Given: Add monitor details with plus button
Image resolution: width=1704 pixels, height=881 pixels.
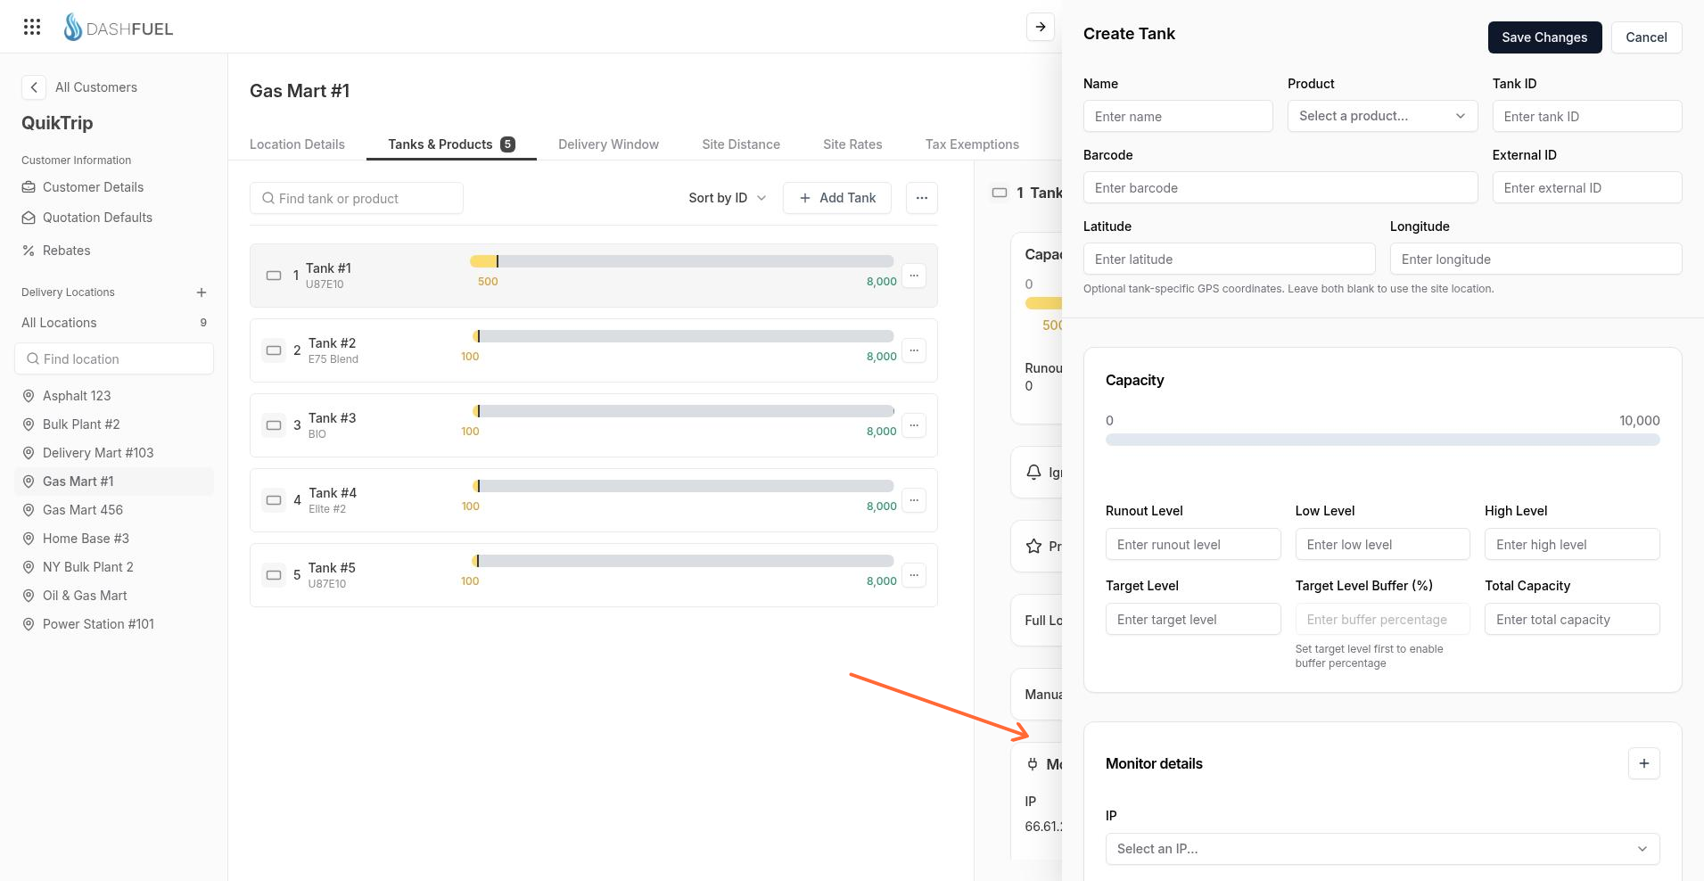Looking at the screenshot, I should 1644,763.
